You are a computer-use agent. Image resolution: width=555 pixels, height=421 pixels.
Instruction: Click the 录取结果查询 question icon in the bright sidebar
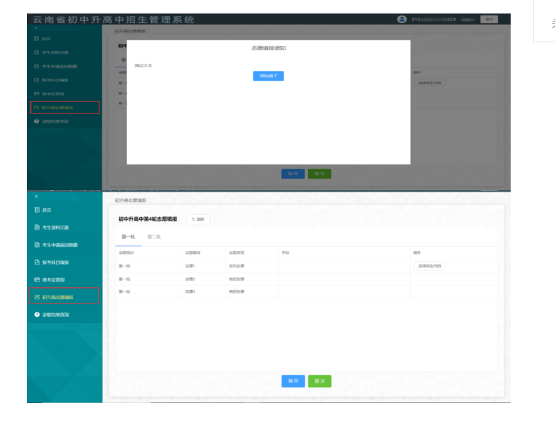tap(37, 314)
